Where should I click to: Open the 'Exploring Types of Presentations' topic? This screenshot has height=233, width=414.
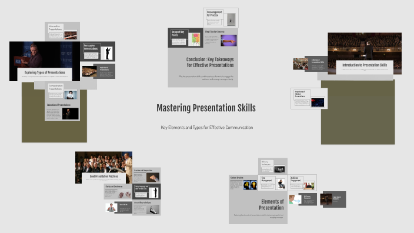[45, 61]
